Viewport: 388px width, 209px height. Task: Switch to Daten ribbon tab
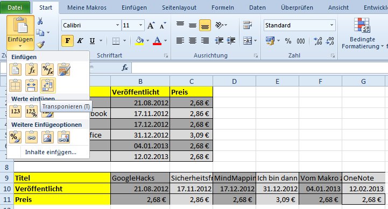coord(257,8)
